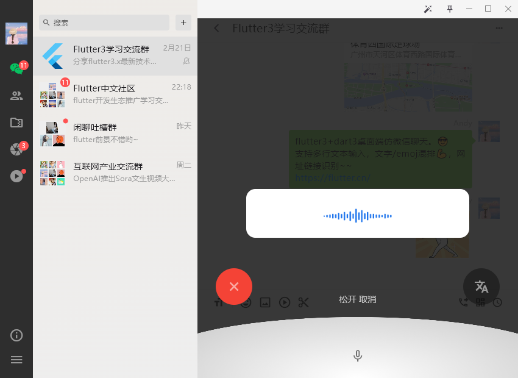Click the scissors screenshot icon in the chat toolbar

[303, 302]
